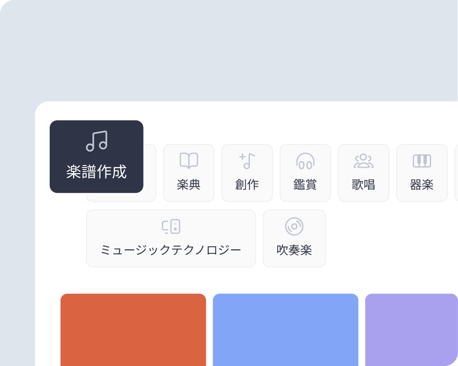Click the headphones icon on the 鑑賞 chip
The width and height of the screenshot is (458, 366).
tap(305, 160)
